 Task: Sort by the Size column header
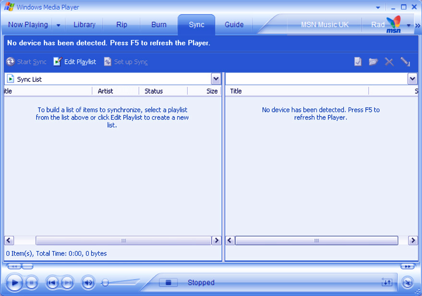(x=204, y=91)
